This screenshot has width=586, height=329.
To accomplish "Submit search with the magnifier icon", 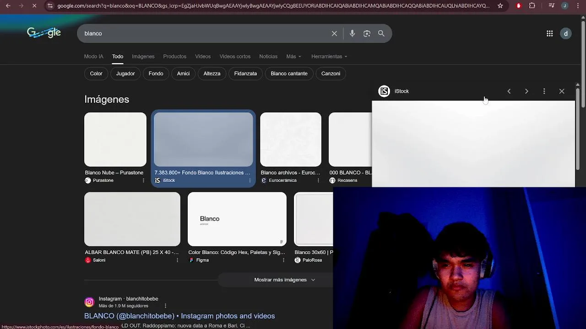I will click(x=381, y=33).
